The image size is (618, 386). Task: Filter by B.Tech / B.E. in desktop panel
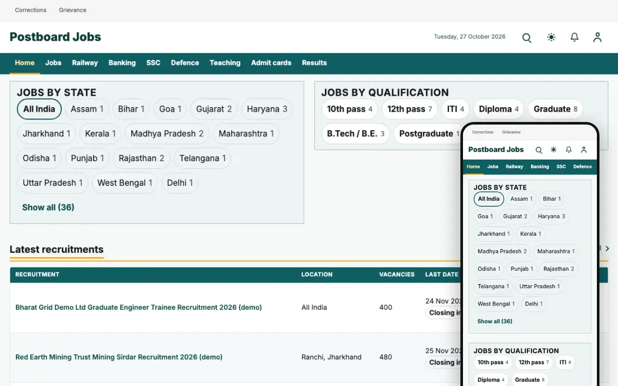click(356, 134)
